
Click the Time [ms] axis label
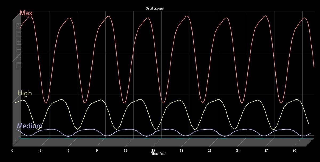point(159,153)
